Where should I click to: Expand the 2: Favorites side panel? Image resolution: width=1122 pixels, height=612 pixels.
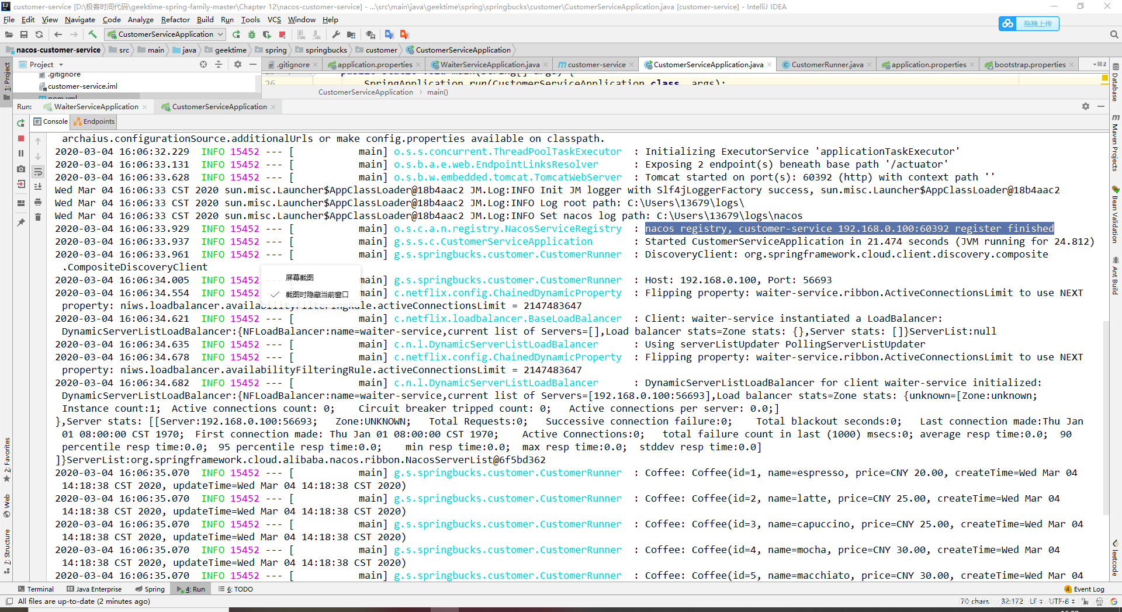coord(7,460)
